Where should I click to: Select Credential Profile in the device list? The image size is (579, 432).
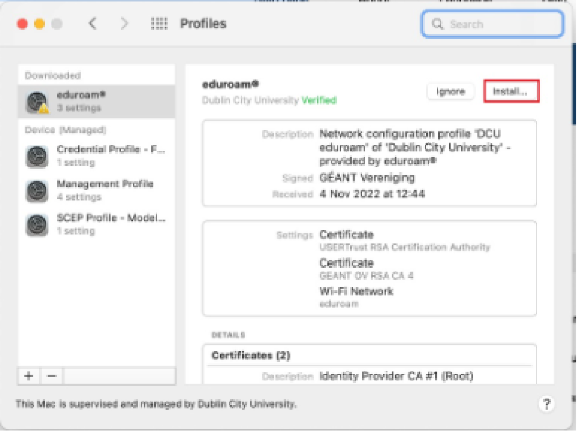click(96, 156)
